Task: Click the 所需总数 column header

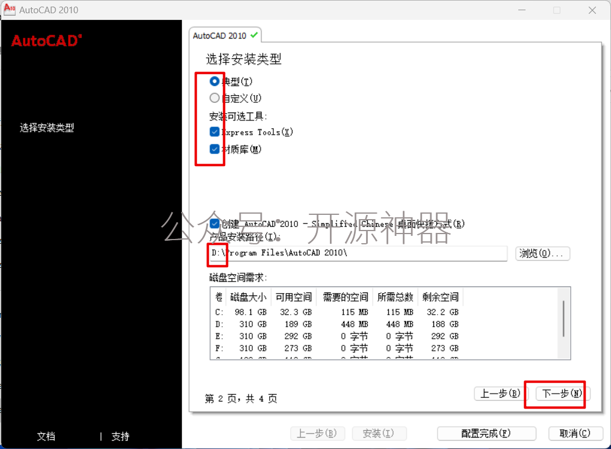Action: point(395,297)
